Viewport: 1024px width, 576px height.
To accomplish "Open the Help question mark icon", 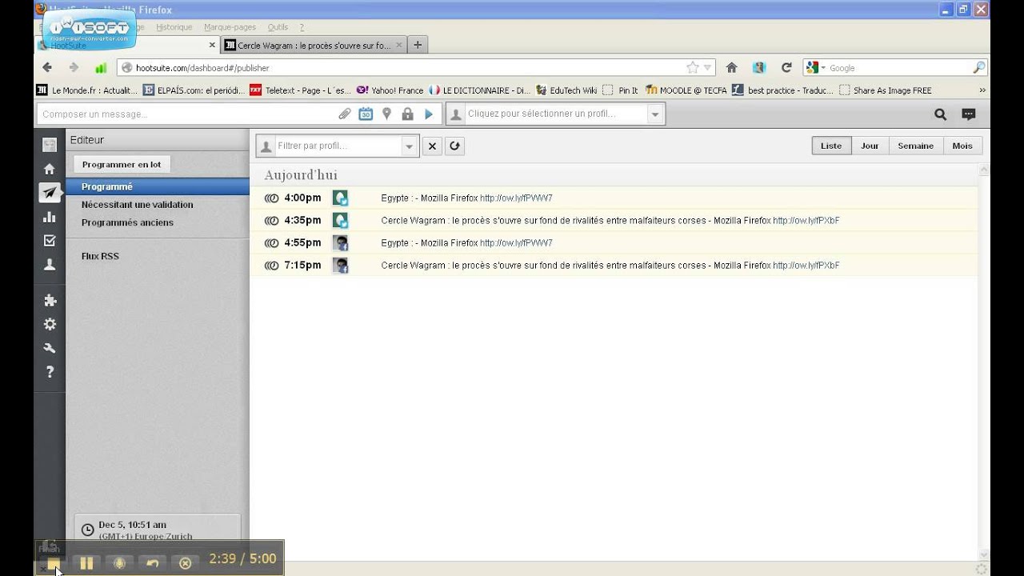I will click(x=50, y=372).
